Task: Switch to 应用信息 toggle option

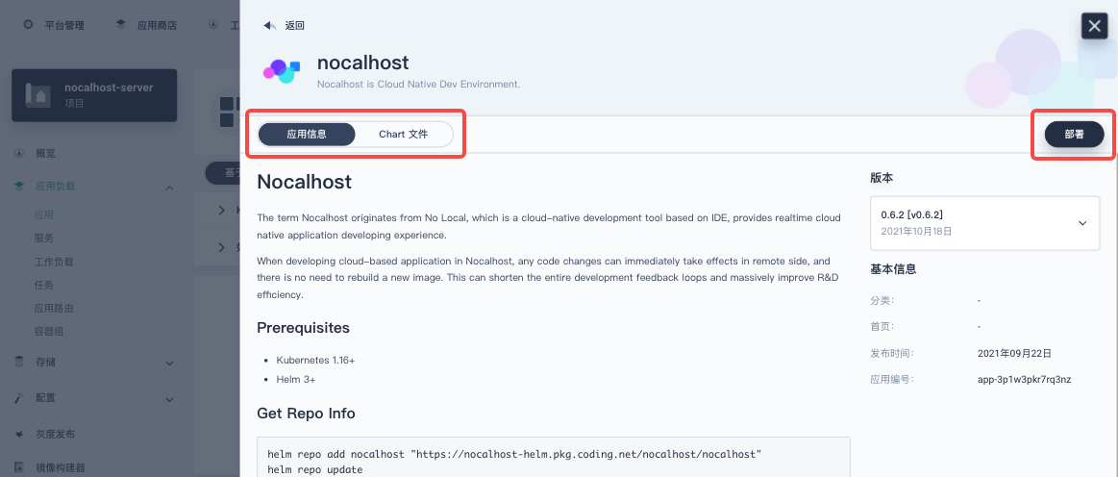Action: point(307,134)
